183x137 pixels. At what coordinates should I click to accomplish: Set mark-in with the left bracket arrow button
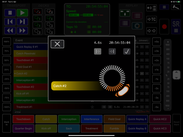[98, 51]
